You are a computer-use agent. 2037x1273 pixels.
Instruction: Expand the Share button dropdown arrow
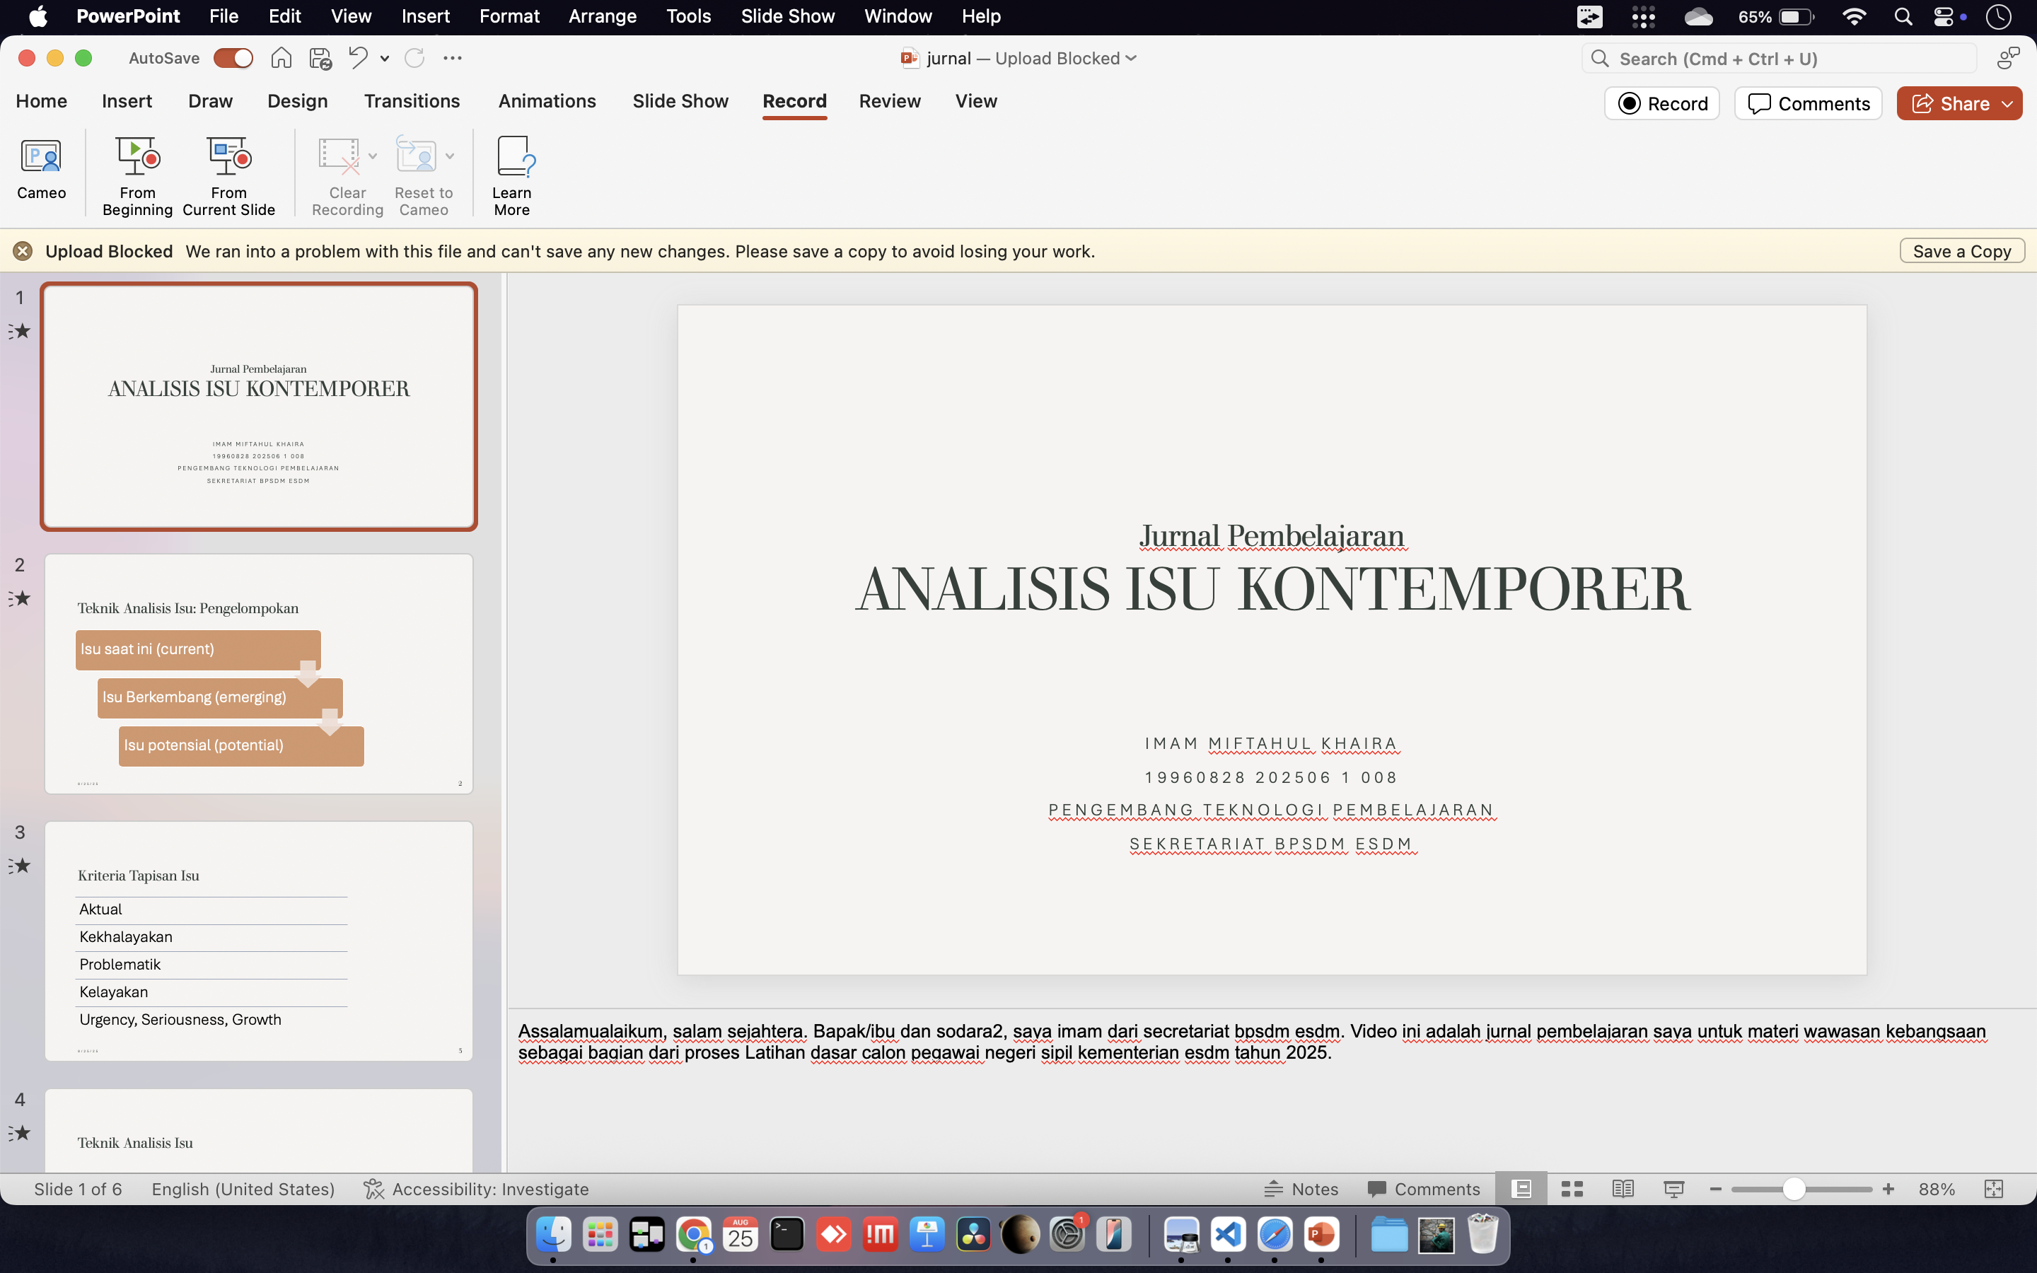(2007, 103)
